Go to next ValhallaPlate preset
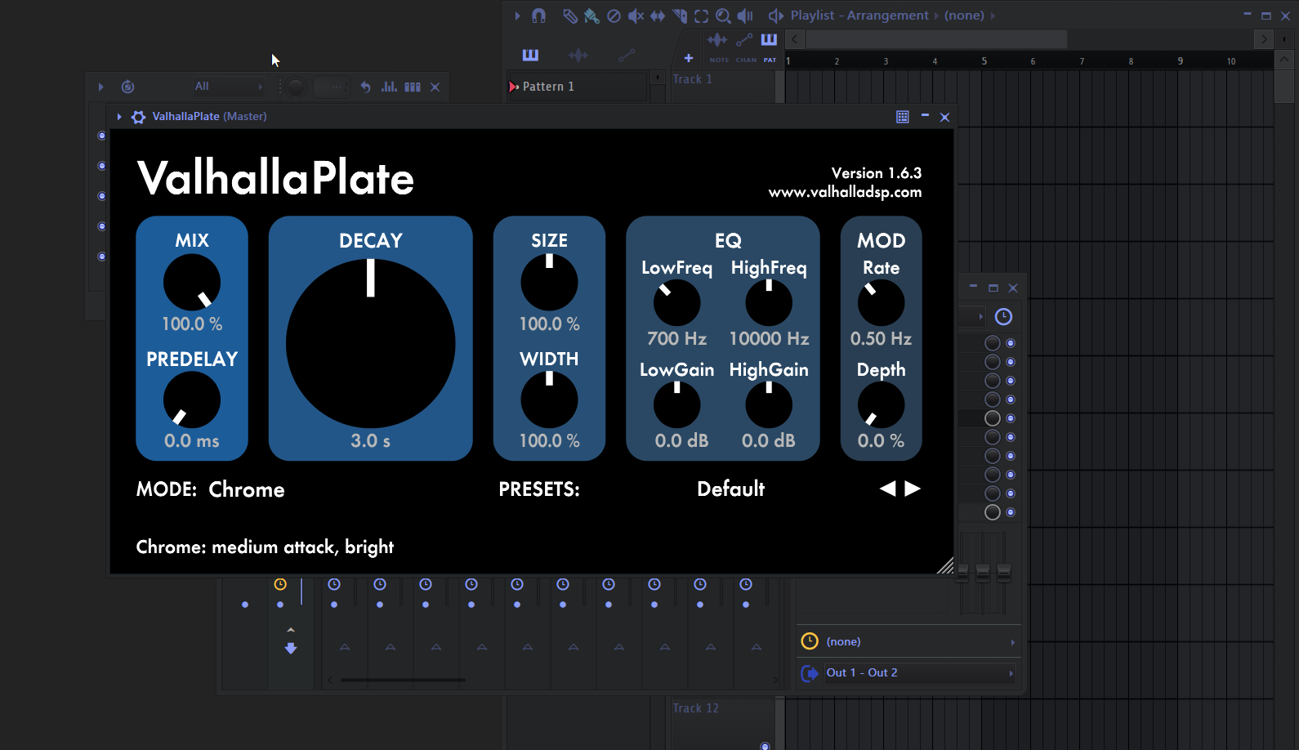This screenshot has height=750, width=1299. pos(913,489)
